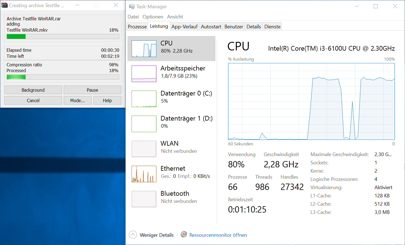Click the Betriebszeit value 0:01:10:25
Image resolution: width=405 pixels, height=245 pixels.
[x=247, y=209]
